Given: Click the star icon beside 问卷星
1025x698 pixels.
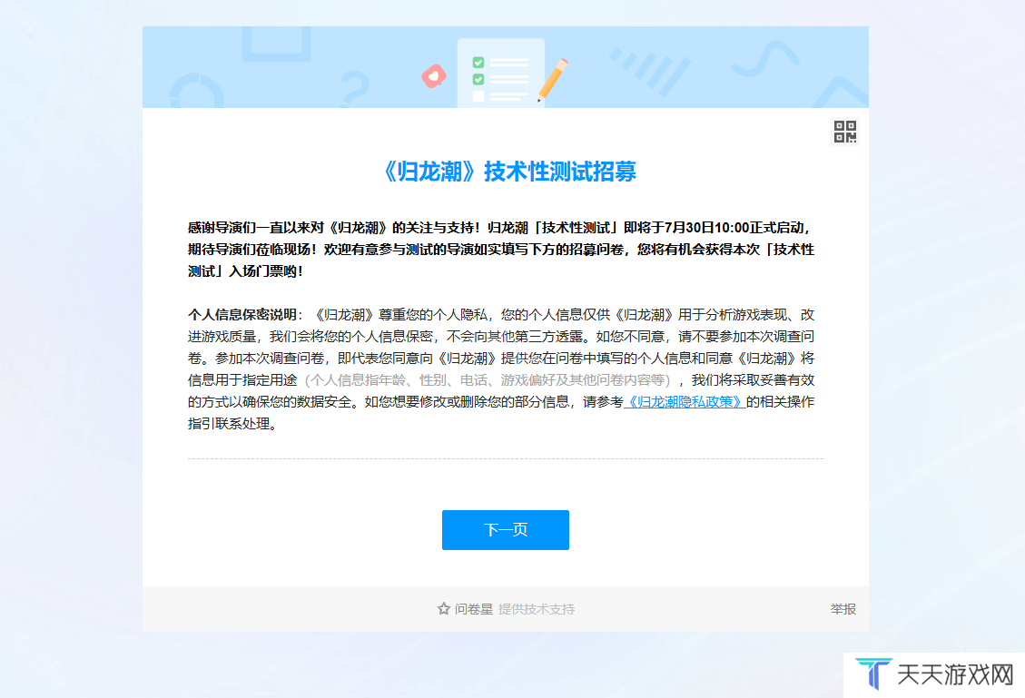Looking at the screenshot, I should click(444, 608).
